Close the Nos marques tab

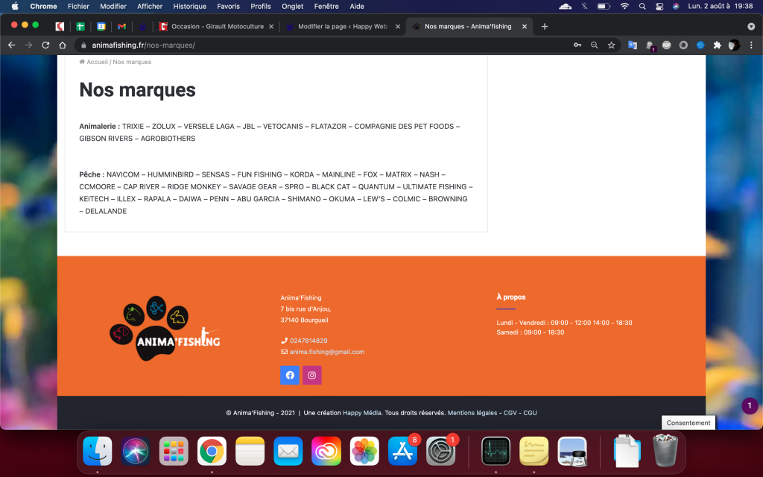[x=525, y=26]
